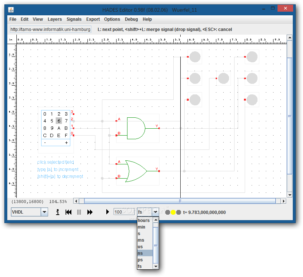This screenshot has width=303, height=277.
Task: Click hex key 8 on the keypad
Action: pyautogui.click(x=45, y=128)
